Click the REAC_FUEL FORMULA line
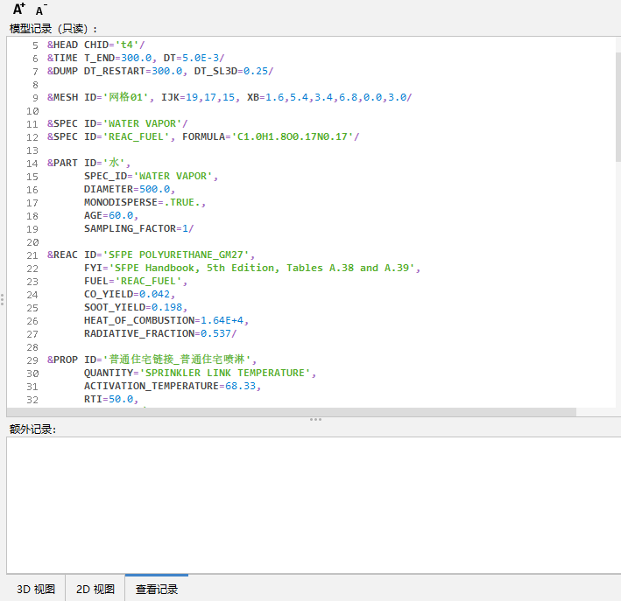Viewport: 621px width, 601px height. pos(202,136)
